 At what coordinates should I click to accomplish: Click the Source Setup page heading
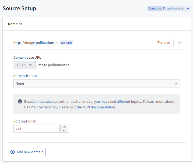19,8
